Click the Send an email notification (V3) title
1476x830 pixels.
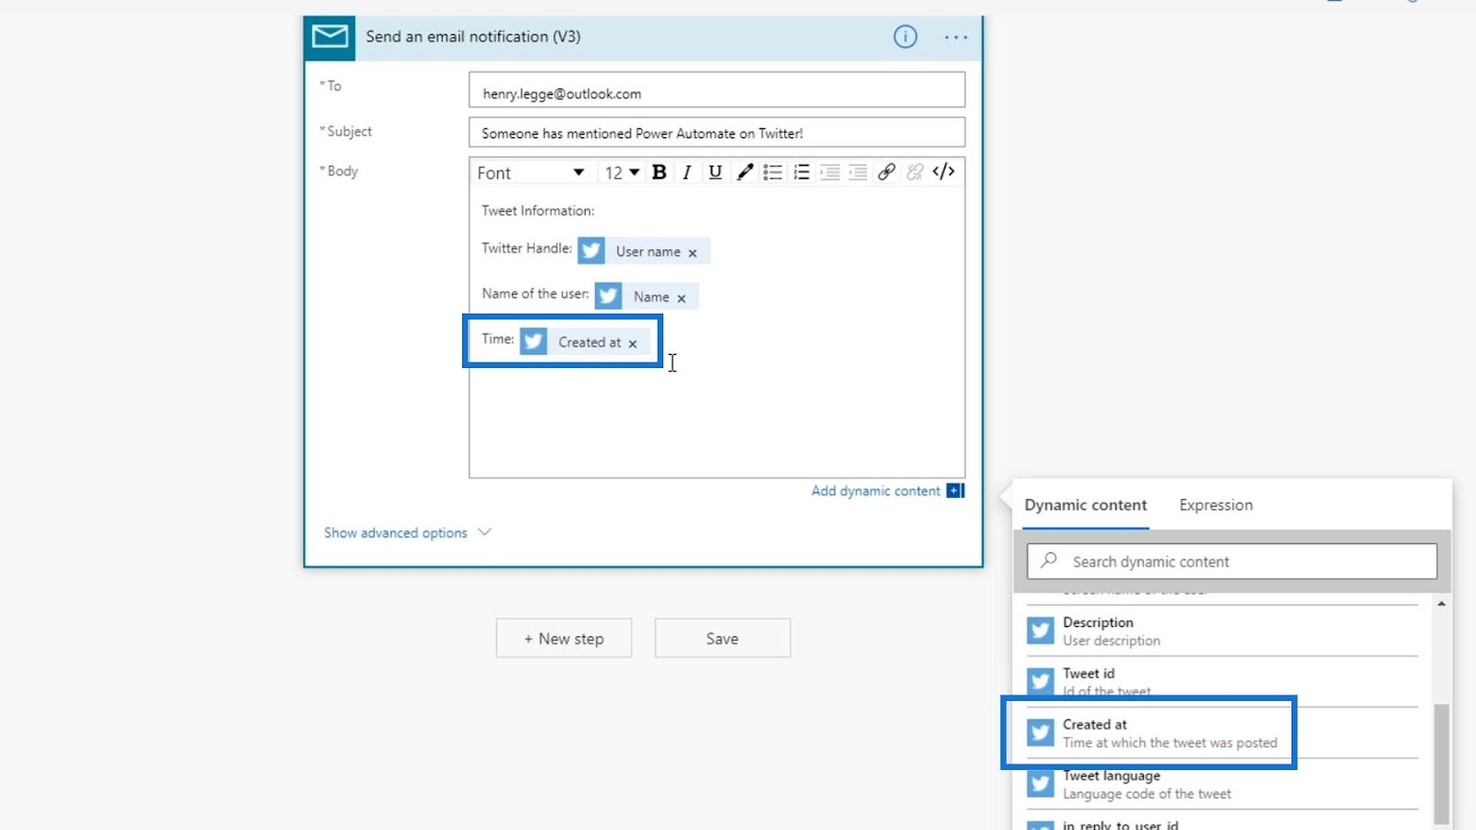point(473,37)
